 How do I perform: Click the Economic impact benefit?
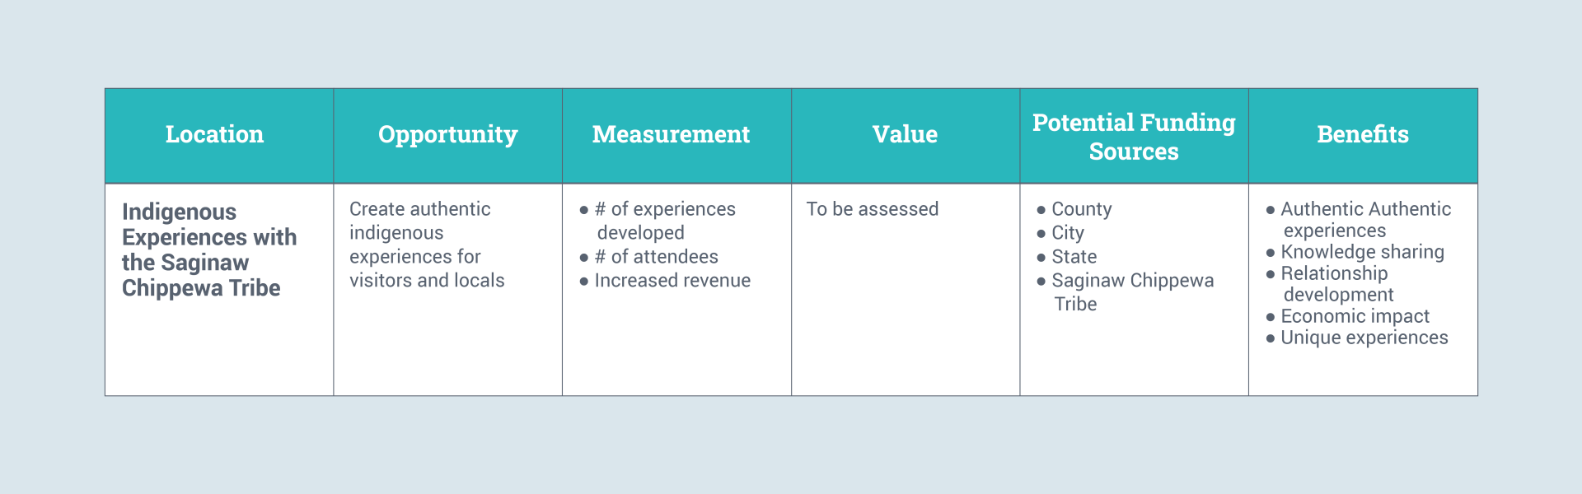pos(1355,316)
